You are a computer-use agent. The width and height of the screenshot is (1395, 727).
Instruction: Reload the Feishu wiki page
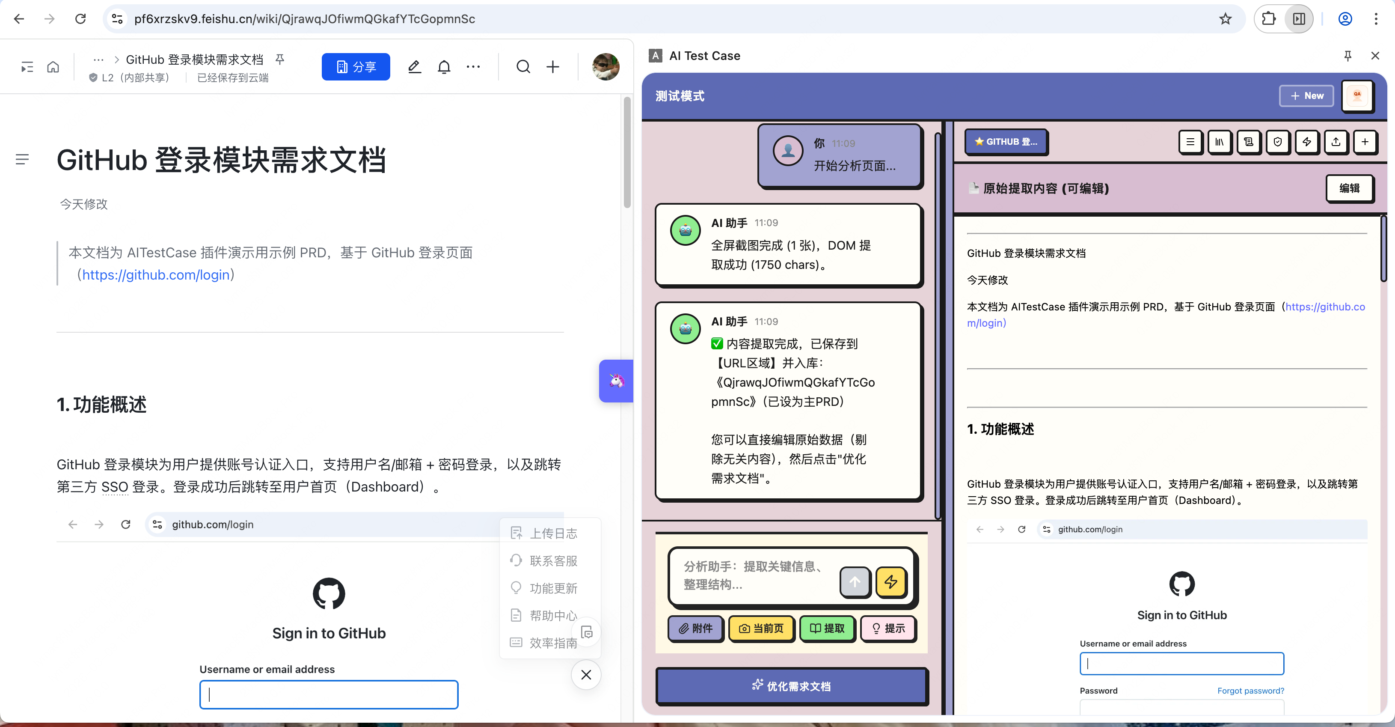(80, 19)
